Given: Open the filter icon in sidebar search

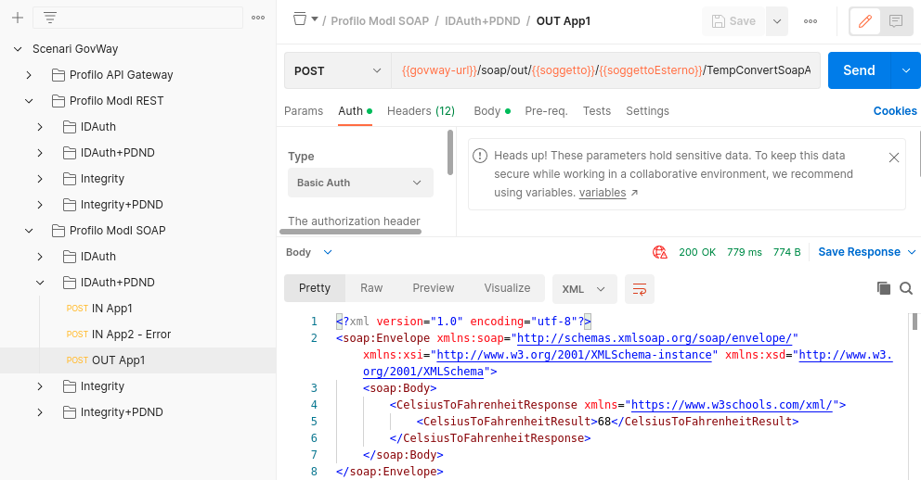Looking at the screenshot, I should (50, 18).
